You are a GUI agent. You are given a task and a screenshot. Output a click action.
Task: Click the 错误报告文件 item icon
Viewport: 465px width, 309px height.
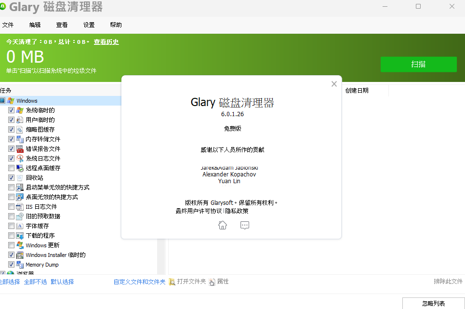click(x=20, y=149)
